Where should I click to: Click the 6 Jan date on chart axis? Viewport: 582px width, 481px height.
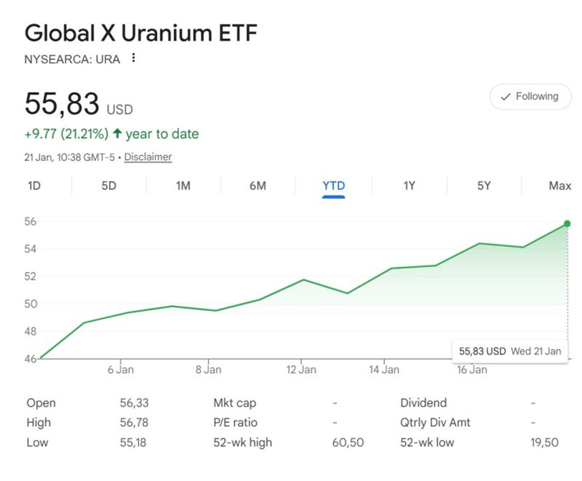pos(120,370)
